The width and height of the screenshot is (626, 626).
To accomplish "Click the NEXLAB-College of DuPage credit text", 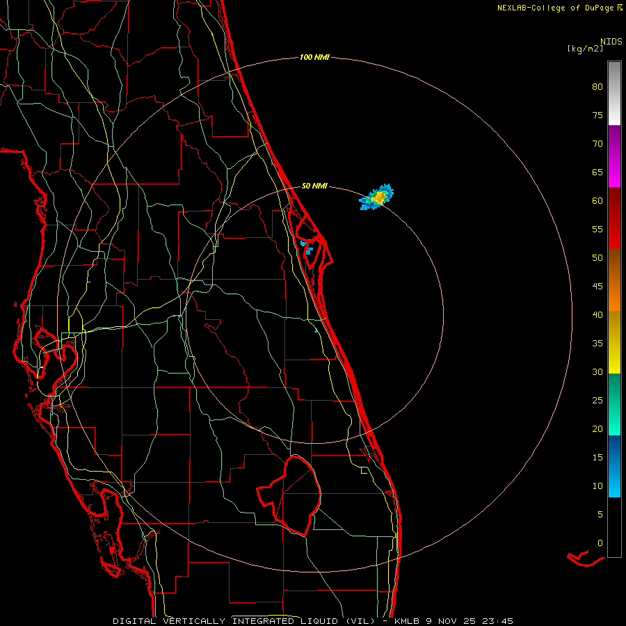I will click(559, 8).
